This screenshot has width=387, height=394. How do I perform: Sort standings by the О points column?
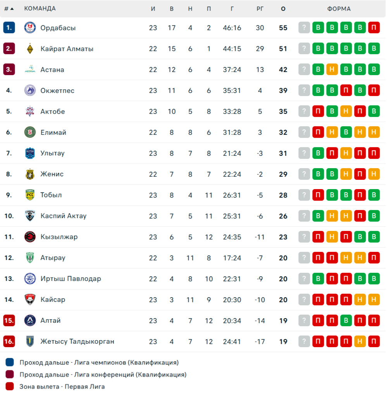(283, 9)
